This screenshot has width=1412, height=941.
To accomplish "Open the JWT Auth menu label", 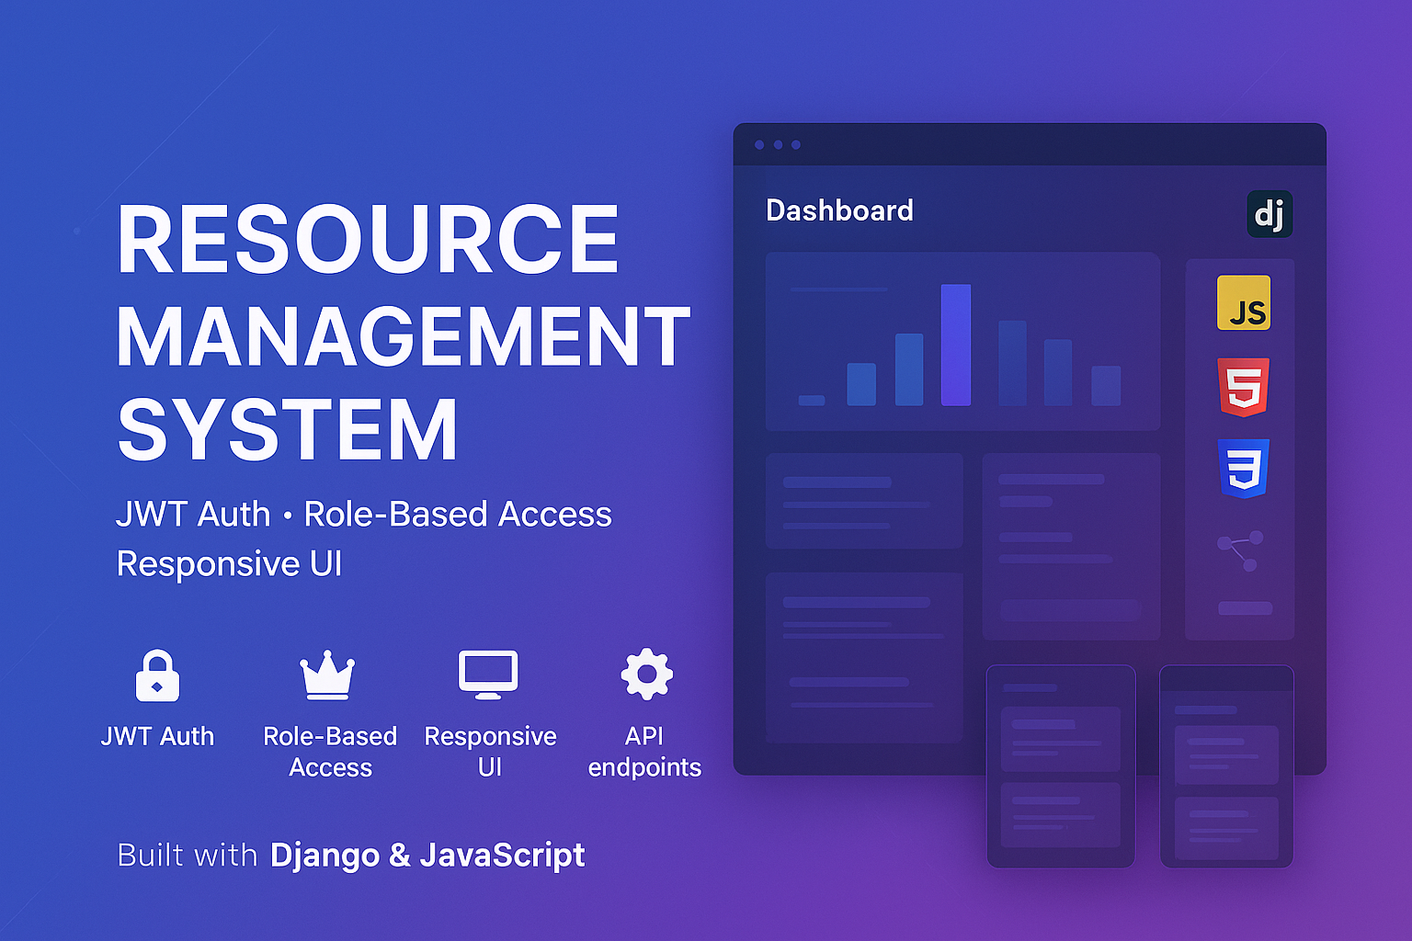I will pyautogui.click(x=158, y=735).
